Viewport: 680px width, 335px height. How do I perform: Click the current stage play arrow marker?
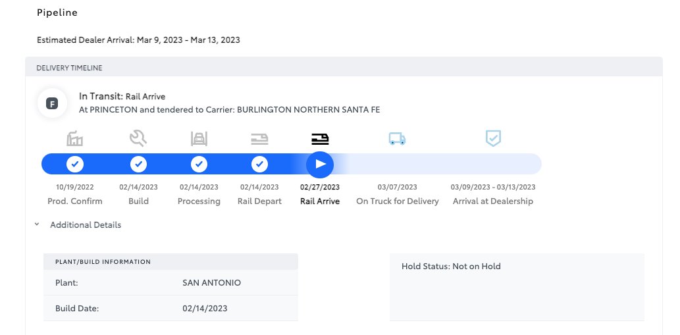point(320,165)
